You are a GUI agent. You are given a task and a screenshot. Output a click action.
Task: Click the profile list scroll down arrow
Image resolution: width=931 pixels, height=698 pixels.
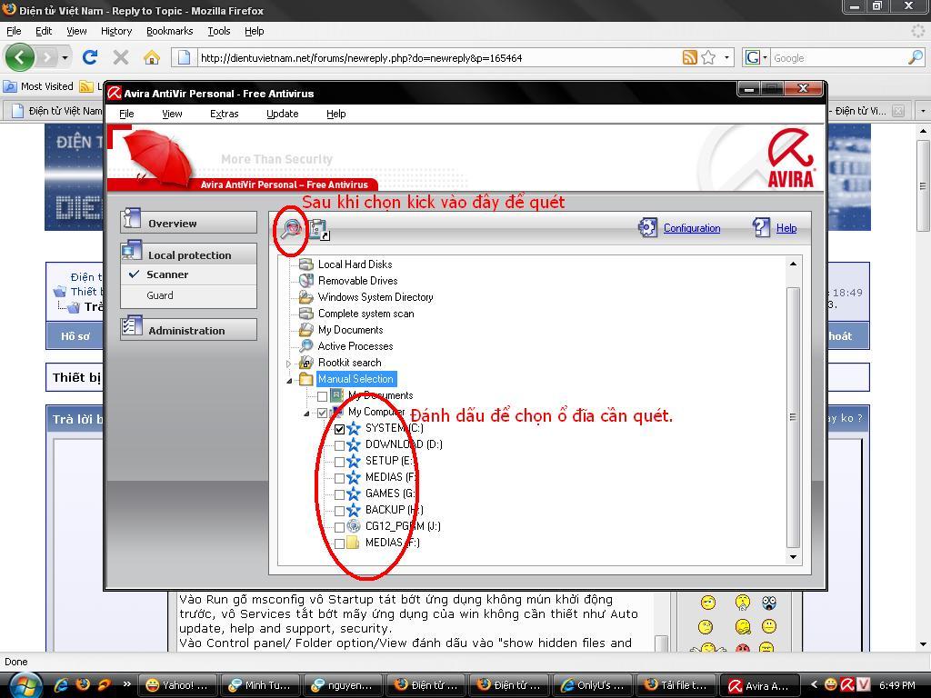[x=793, y=557]
